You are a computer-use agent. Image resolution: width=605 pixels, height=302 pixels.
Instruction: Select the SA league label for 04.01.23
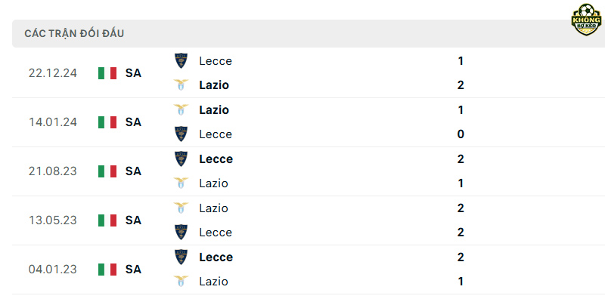tap(133, 270)
